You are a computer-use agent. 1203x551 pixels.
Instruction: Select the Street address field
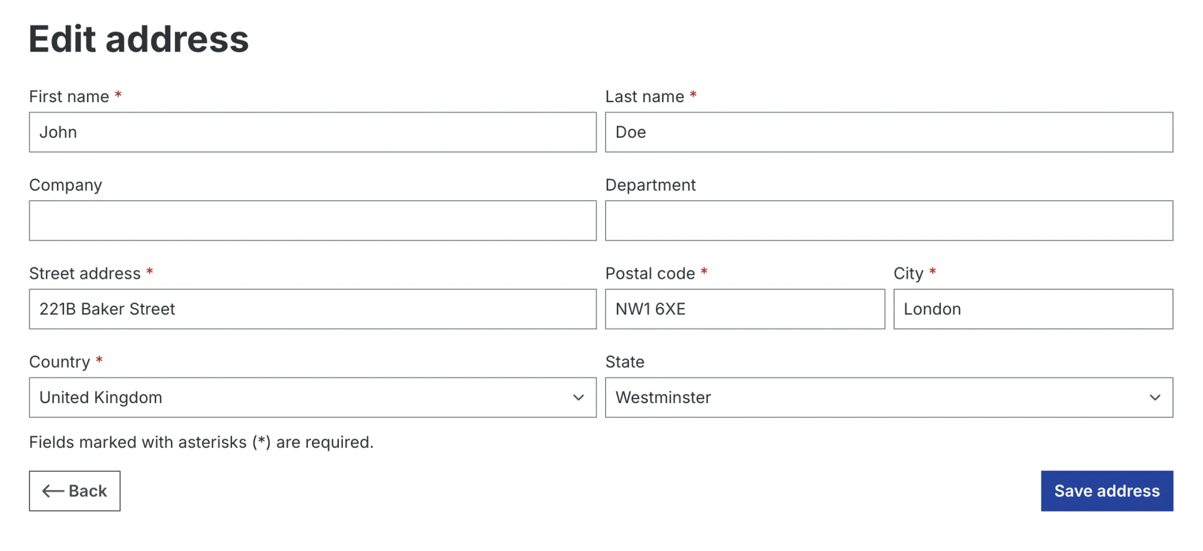(x=312, y=309)
